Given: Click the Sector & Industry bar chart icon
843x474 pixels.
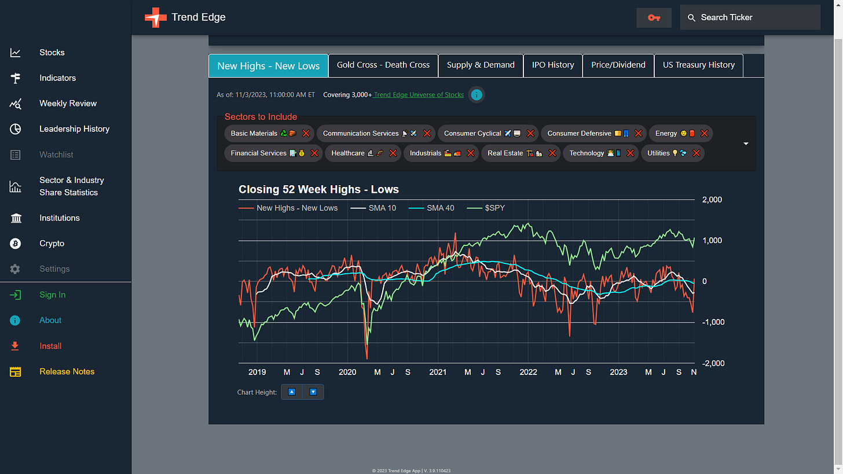Looking at the screenshot, I should [x=16, y=186].
